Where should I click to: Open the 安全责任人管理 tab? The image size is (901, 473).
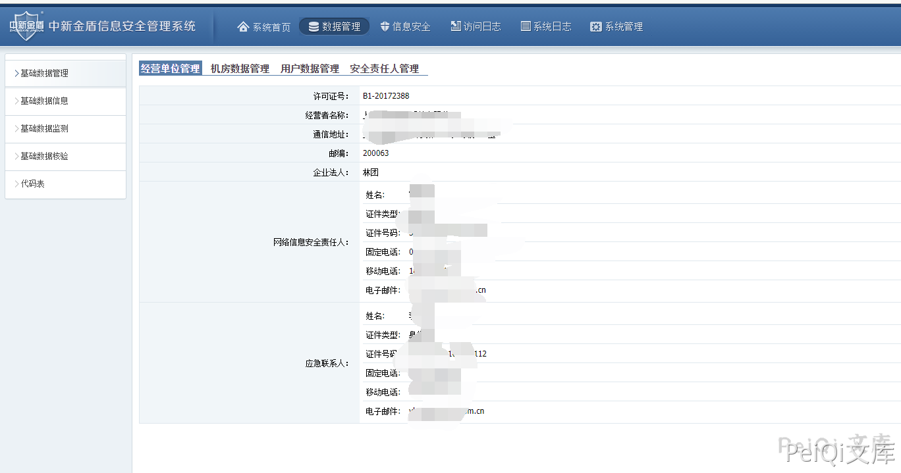pos(384,68)
